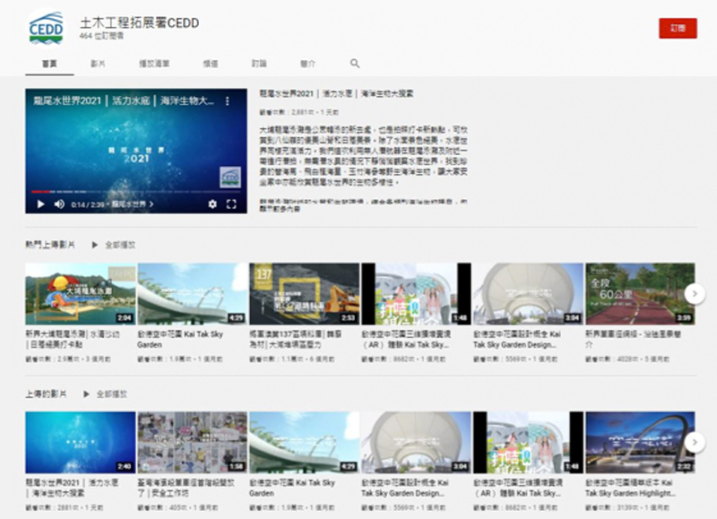The image size is (717, 519).
Task: Go to the 簡介 tab
Action: pos(307,64)
